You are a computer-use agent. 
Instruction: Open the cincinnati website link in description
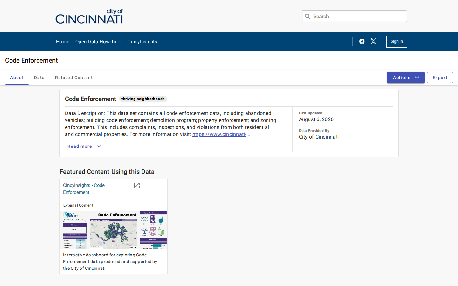[219, 134]
